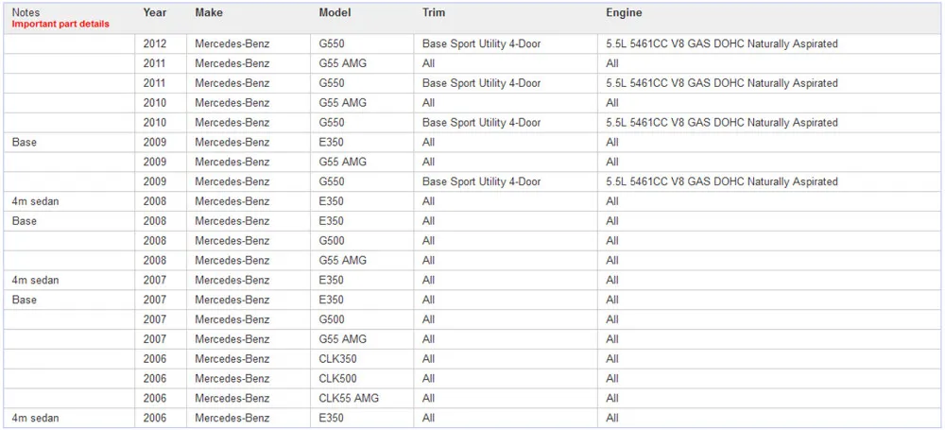
Task: Click the Model column header
Action: (335, 12)
